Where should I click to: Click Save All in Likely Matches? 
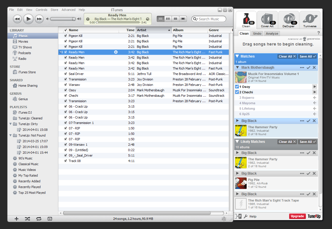307,142
